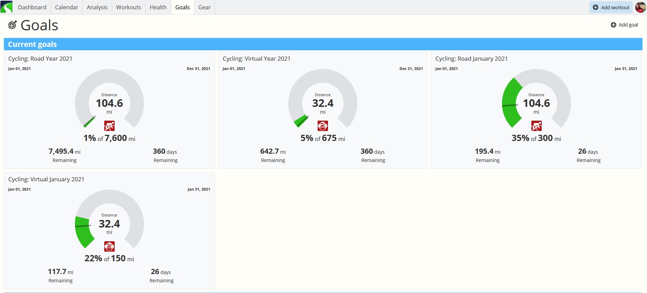Click the Add workout button
This screenshot has height=293, width=647.
click(611, 7)
